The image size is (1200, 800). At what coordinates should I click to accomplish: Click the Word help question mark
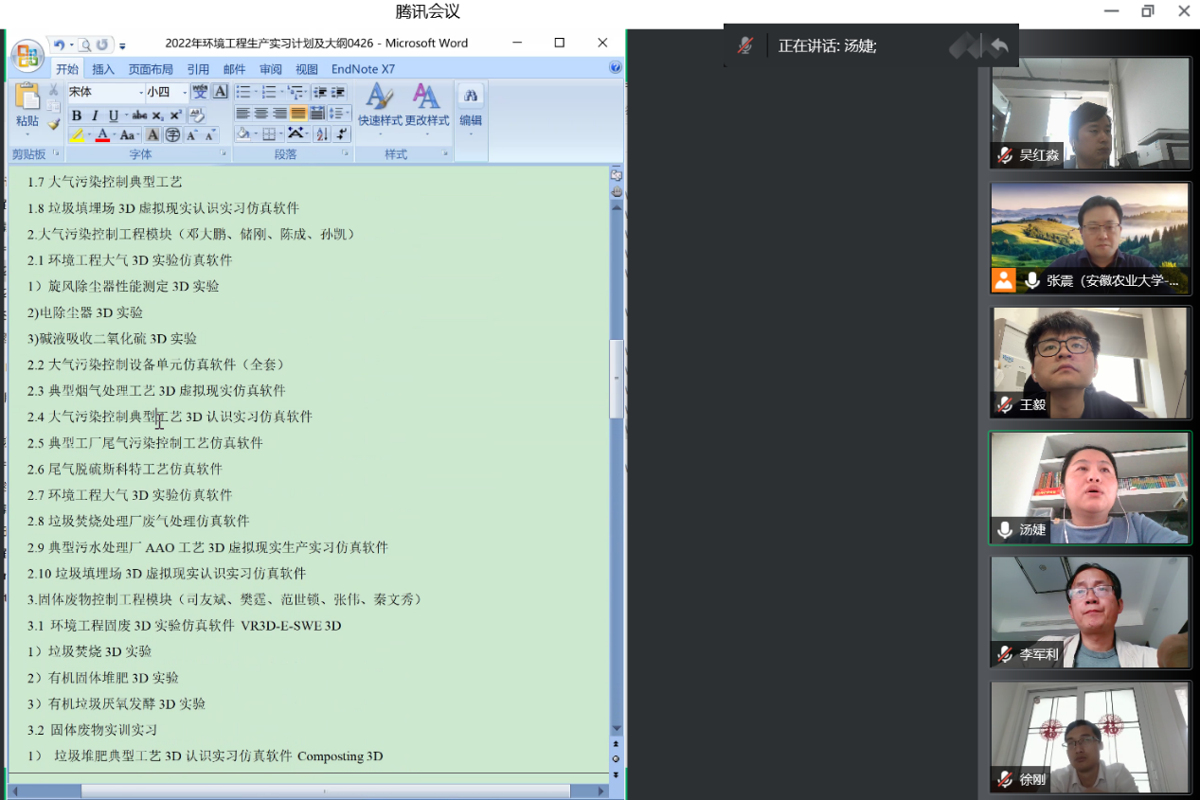(x=615, y=68)
